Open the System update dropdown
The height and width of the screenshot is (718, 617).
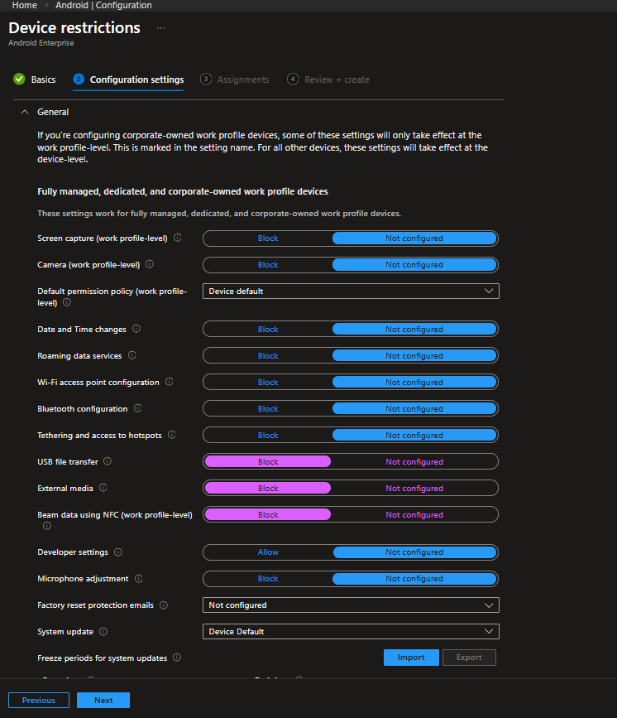coord(351,632)
